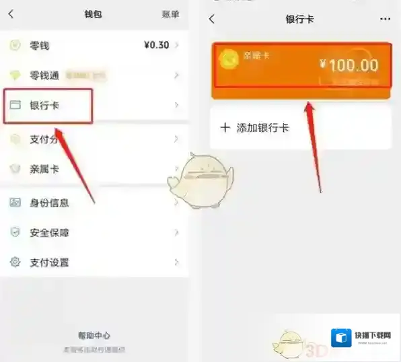Open the three-dot more options menu

point(385,19)
